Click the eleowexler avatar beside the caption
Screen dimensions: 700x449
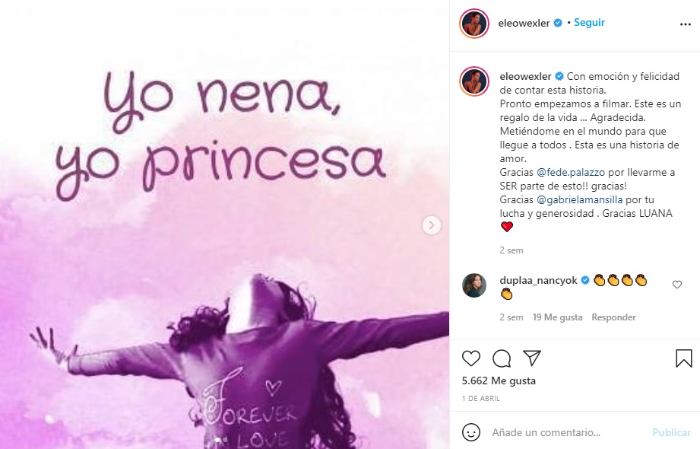(x=474, y=81)
